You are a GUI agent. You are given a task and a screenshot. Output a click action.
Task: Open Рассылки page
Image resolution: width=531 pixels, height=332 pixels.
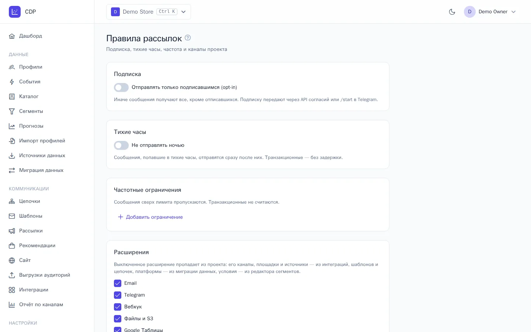47,231
